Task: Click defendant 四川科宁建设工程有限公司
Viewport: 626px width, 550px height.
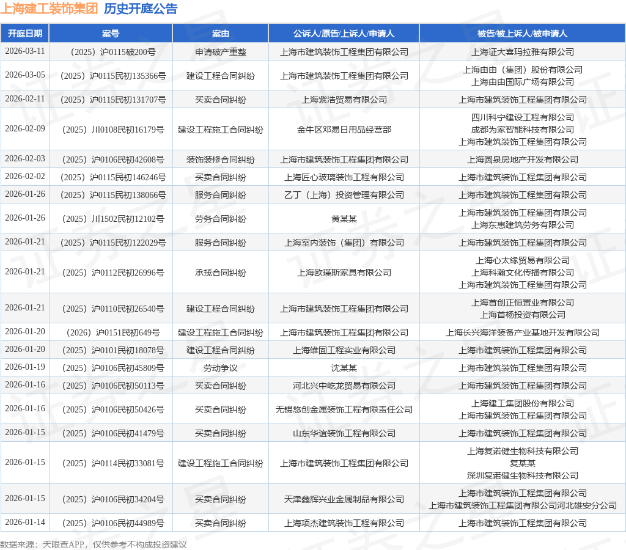Action: [x=523, y=117]
